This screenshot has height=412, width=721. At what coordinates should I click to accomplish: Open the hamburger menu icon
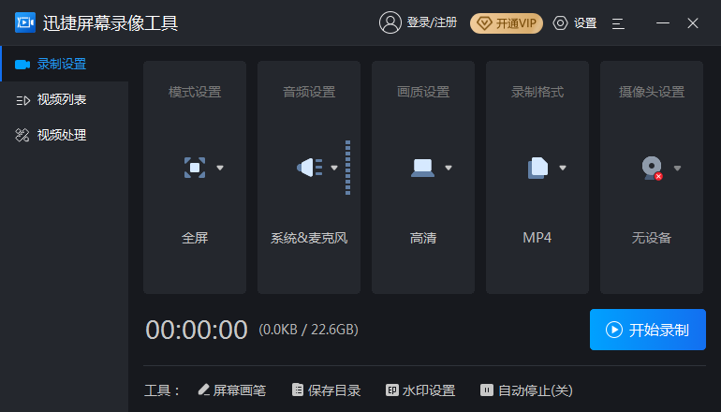[x=618, y=22]
